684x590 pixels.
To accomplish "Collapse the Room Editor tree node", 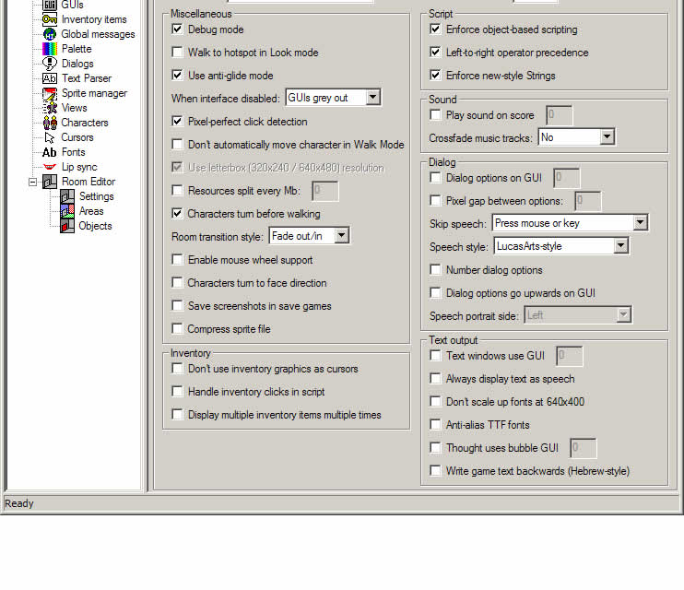I will click(x=32, y=182).
